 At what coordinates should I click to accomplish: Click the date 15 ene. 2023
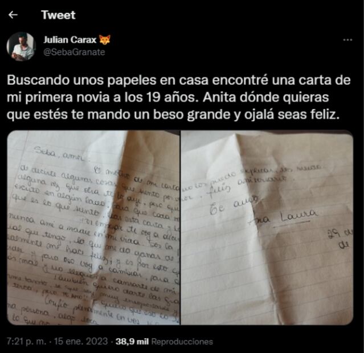[x=81, y=342]
